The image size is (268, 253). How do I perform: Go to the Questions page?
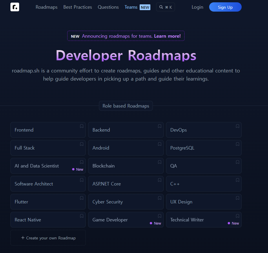(x=108, y=7)
